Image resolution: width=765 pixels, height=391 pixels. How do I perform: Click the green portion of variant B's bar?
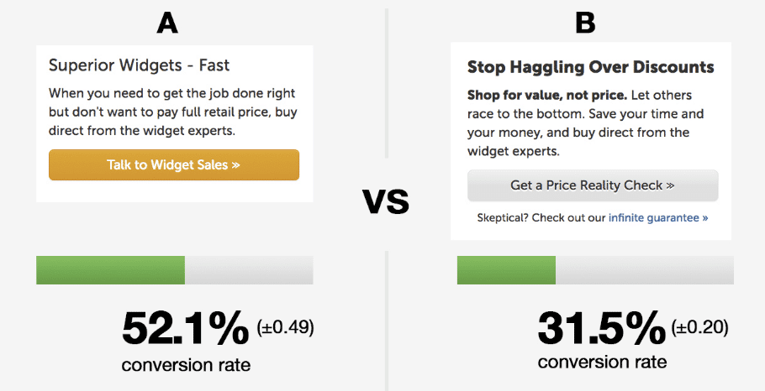506,270
